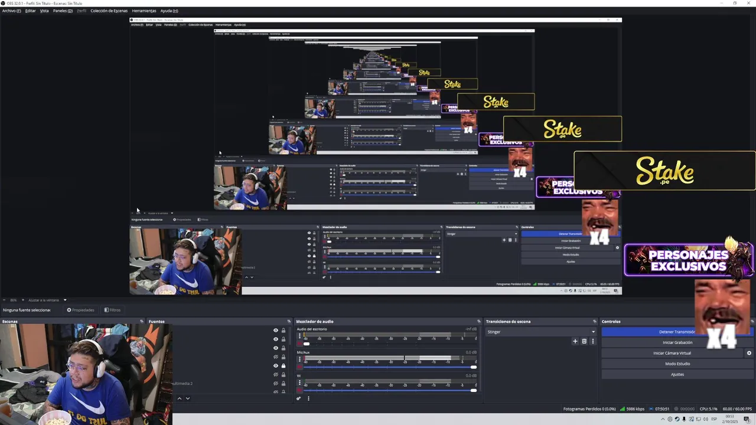Viewport: 756px width, 425px height.
Task: Open transition properties three-dot menu
Action: (x=592, y=341)
